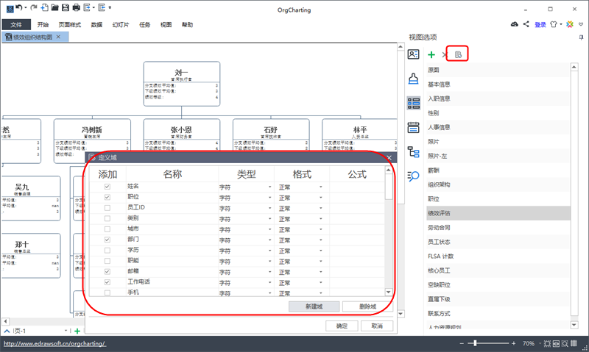Open the hierarchy layout panel icon
Viewport: 589px width, 352px height.
tap(413, 152)
